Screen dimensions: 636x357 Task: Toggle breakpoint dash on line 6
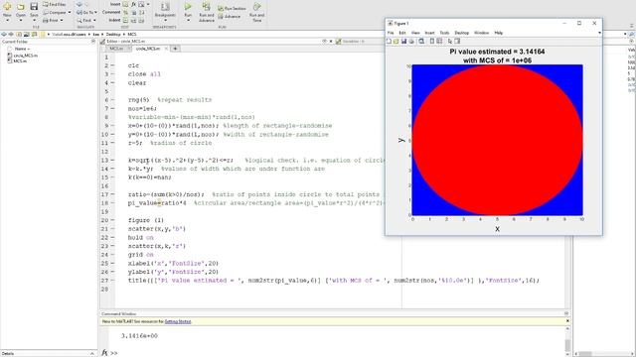(x=112, y=100)
